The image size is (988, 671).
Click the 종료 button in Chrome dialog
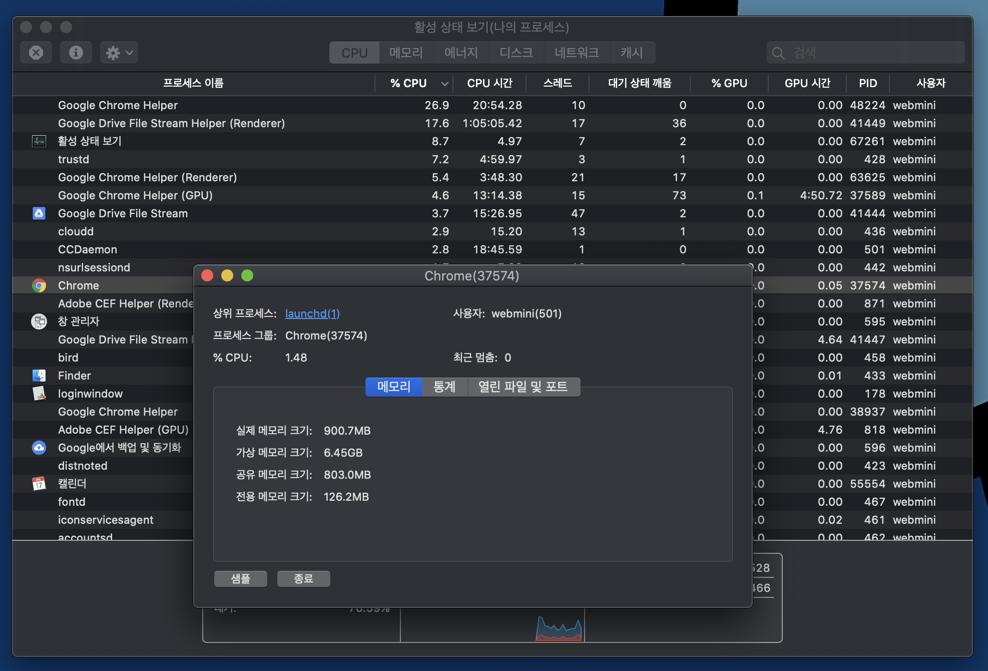click(303, 579)
